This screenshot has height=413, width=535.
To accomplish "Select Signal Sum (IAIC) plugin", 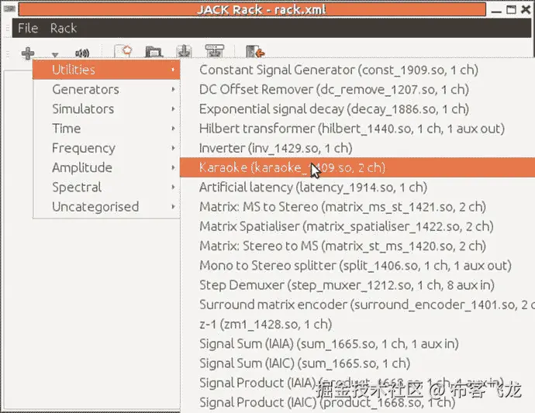I will [357, 363].
